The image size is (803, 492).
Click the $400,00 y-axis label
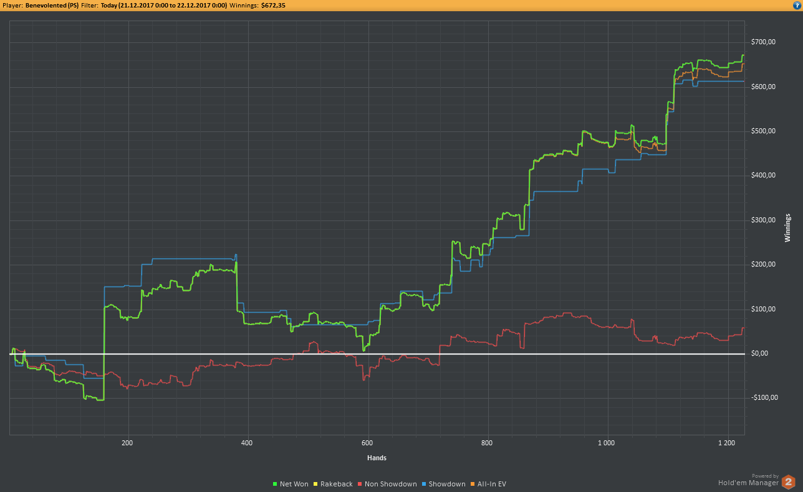pos(763,176)
